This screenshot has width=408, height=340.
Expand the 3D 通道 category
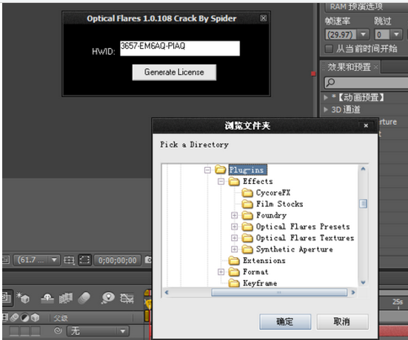(x=326, y=109)
